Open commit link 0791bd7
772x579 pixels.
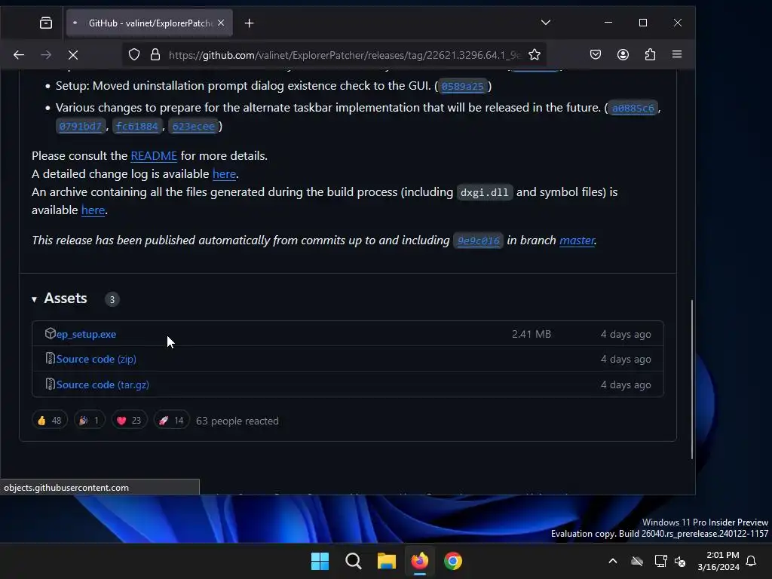(x=80, y=126)
